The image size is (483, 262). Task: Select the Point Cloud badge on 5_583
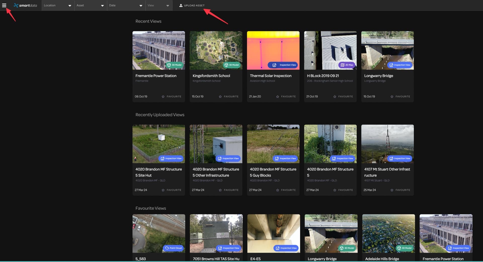[x=173, y=248]
